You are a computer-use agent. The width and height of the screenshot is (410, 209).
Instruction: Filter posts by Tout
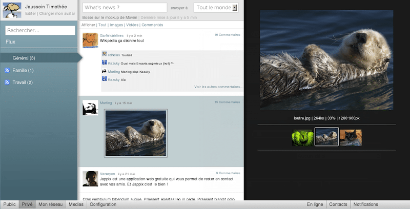(102, 25)
